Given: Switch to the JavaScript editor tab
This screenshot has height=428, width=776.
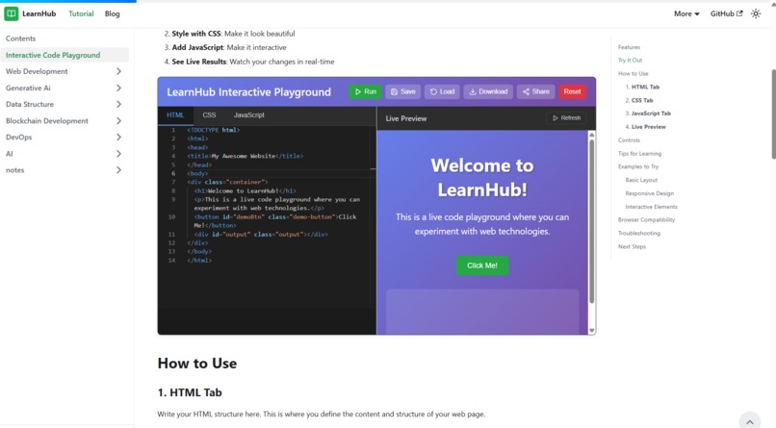Looking at the screenshot, I should pyautogui.click(x=249, y=114).
